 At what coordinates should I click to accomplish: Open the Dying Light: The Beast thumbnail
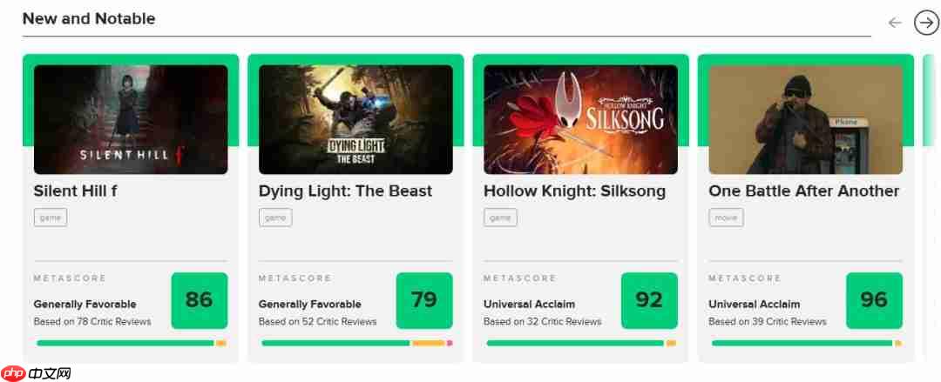pos(355,119)
